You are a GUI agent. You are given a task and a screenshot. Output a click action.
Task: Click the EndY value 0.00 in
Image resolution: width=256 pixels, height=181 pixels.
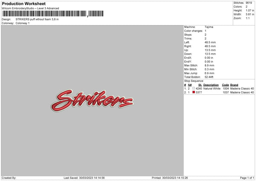209,62
